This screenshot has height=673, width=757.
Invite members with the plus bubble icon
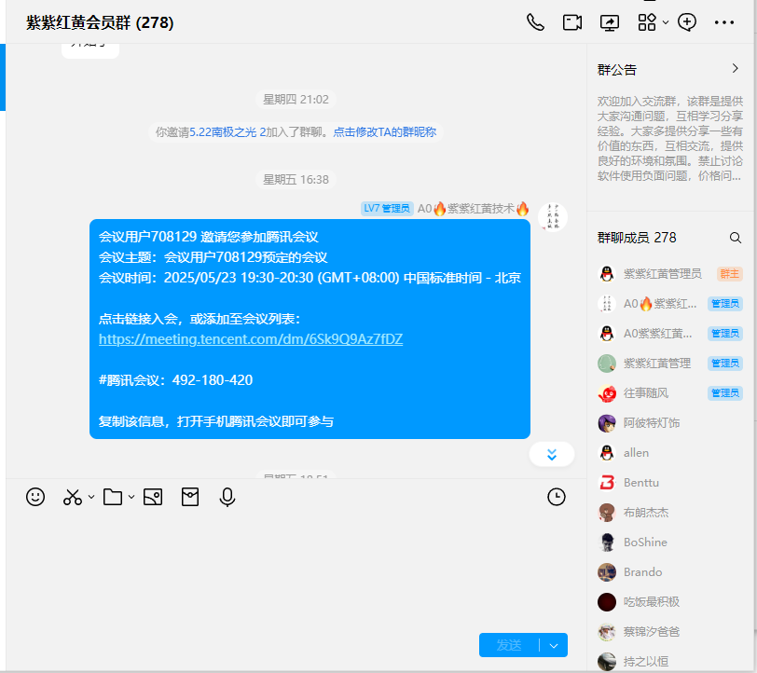point(686,22)
